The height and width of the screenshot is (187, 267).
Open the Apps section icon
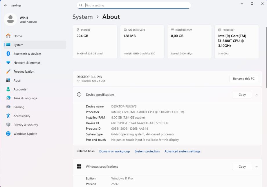pos(8,80)
